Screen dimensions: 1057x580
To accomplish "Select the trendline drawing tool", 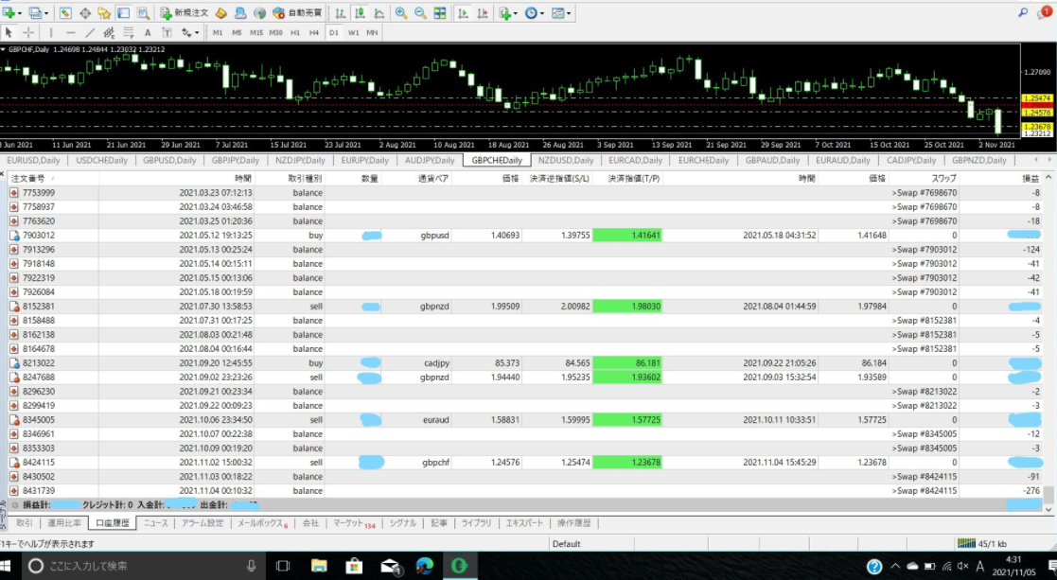I will tap(89, 32).
